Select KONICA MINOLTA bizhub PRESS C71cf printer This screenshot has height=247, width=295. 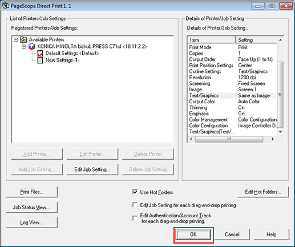tap(92, 46)
